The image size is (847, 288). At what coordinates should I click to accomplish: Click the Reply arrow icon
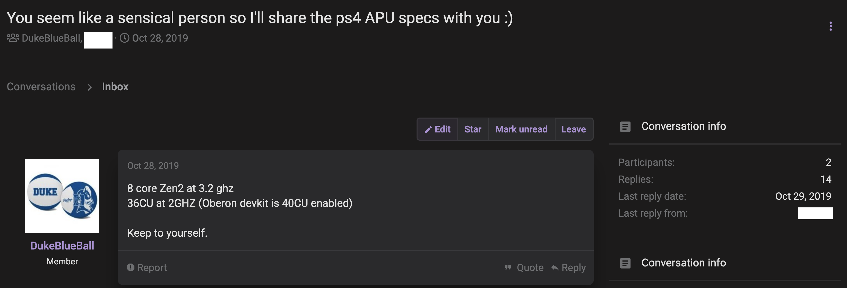coord(555,268)
